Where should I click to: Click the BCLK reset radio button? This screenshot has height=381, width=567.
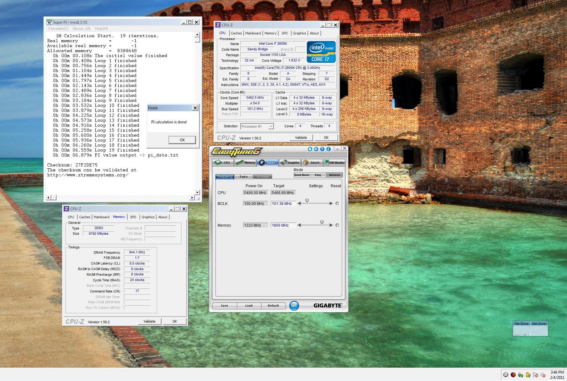(x=337, y=203)
